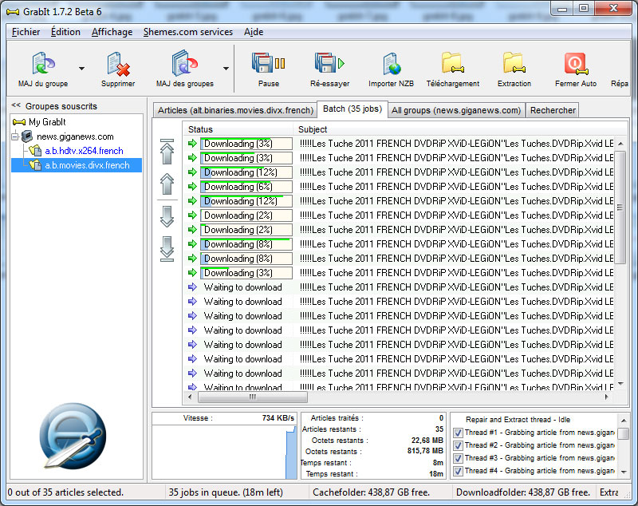
Task: Select the a.b.hdtv.x264.french group
Action: pos(84,151)
